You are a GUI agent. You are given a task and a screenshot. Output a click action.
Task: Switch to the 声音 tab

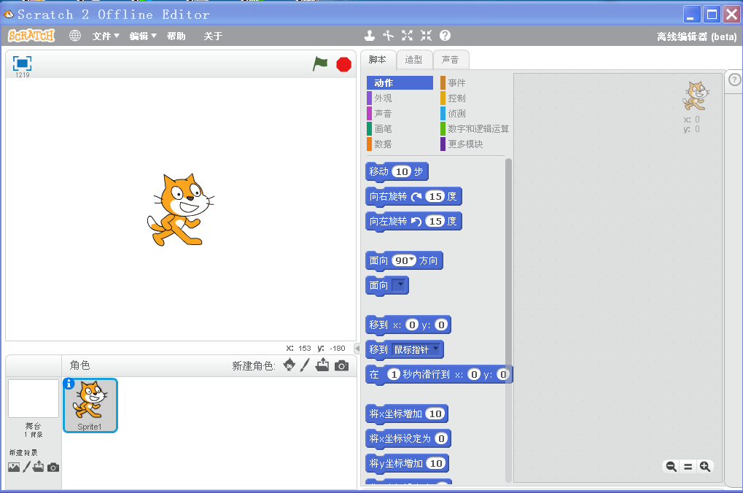click(x=450, y=60)
